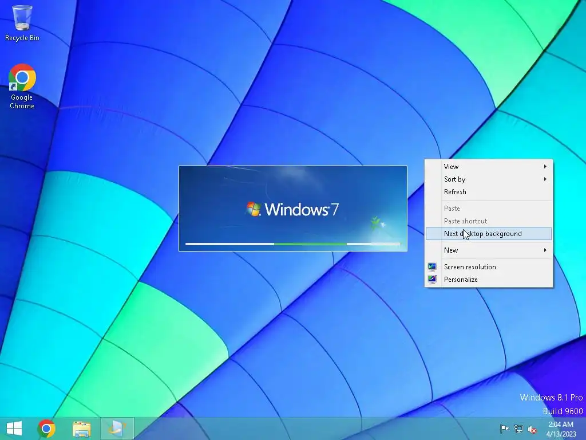Open the Windows Start button
This screenshot has height=440, width=586.
[14, 429]
